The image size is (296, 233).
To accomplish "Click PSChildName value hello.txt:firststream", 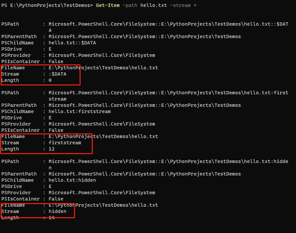I will pyautogui.click(x=80, y=111).
